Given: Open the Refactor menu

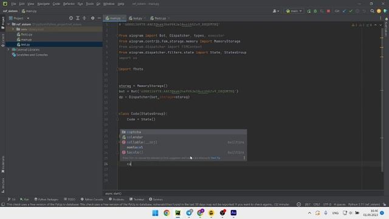Looking at the screenshot, I should click(69, 4).
